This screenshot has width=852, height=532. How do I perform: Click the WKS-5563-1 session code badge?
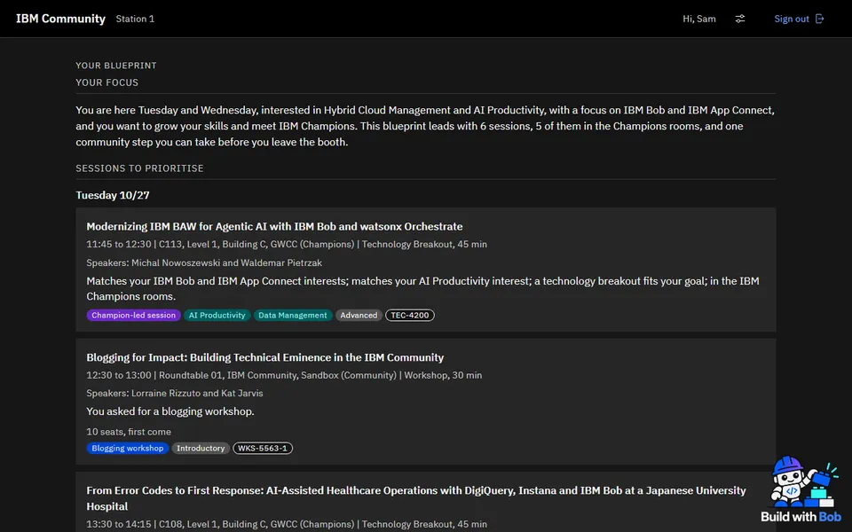tap(263, 449)
